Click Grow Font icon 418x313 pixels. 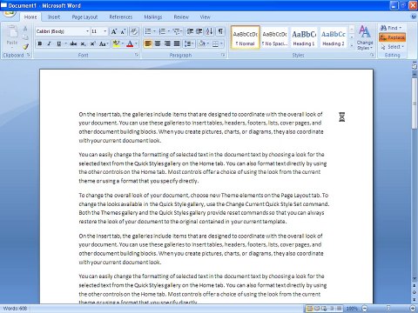(114, 31)
